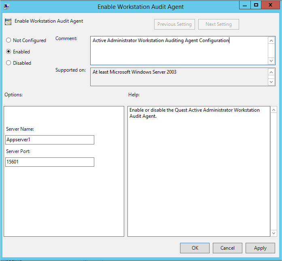The height and width of the screenshot is (261, 282).
Task: Click the 'Server Name:' label
Action: pos(20,129)
